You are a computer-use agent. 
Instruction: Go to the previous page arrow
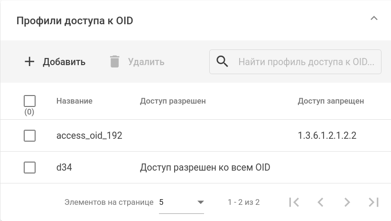[320, 202]
